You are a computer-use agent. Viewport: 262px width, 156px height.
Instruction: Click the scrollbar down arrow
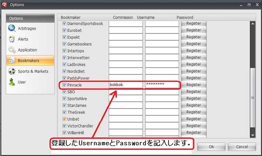pyautogui.click(x=252, y=135)
